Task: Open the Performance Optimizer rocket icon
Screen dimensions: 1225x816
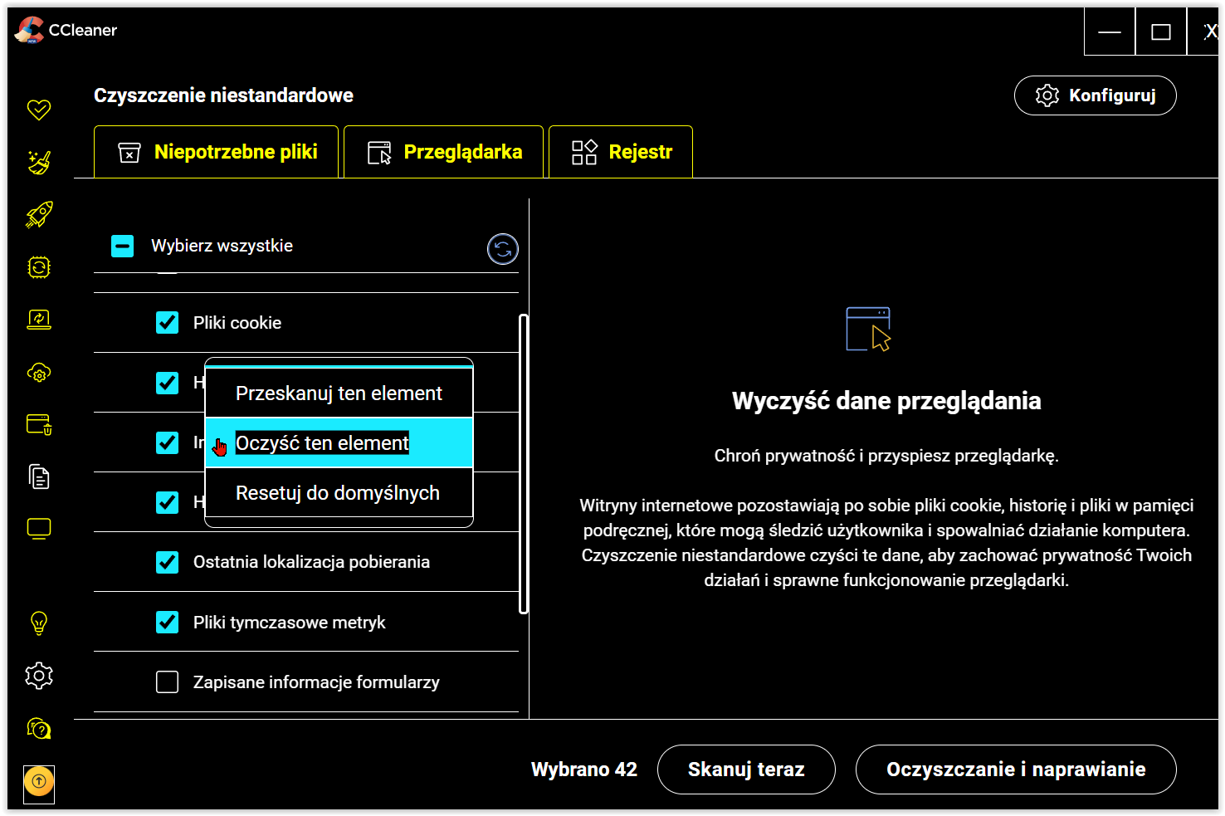Action: click(x=39, y=214)
